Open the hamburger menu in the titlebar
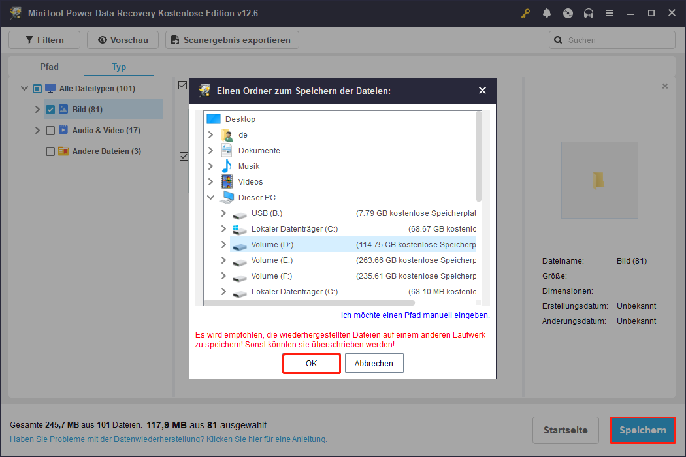 (610, 13)
